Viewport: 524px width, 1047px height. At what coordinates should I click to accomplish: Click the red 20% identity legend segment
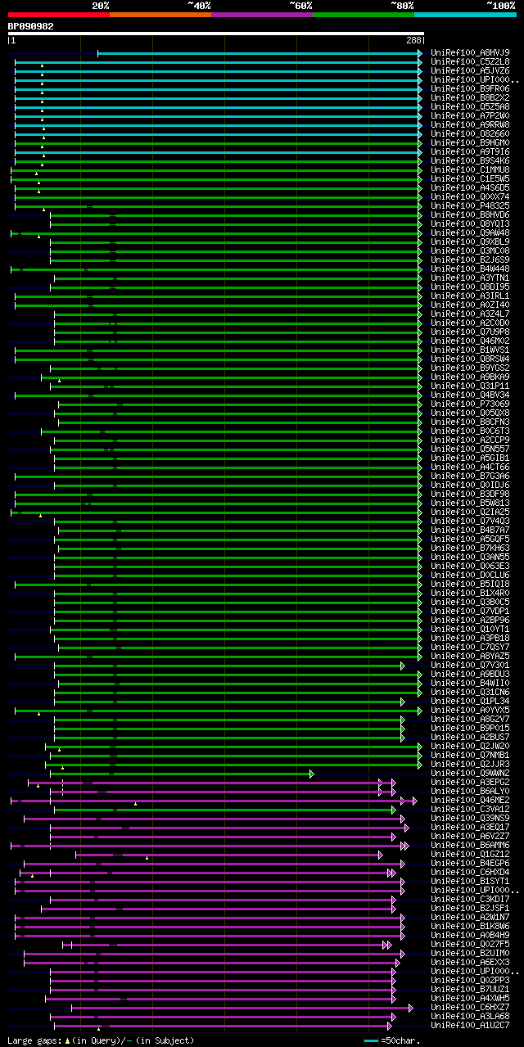[x=59, y=15]
